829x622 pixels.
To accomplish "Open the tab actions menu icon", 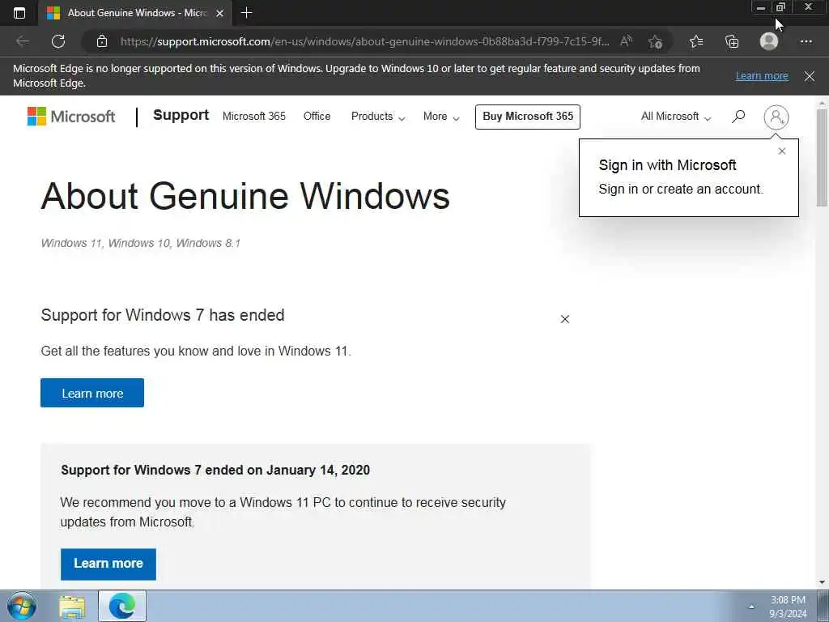I will [19, 13].
